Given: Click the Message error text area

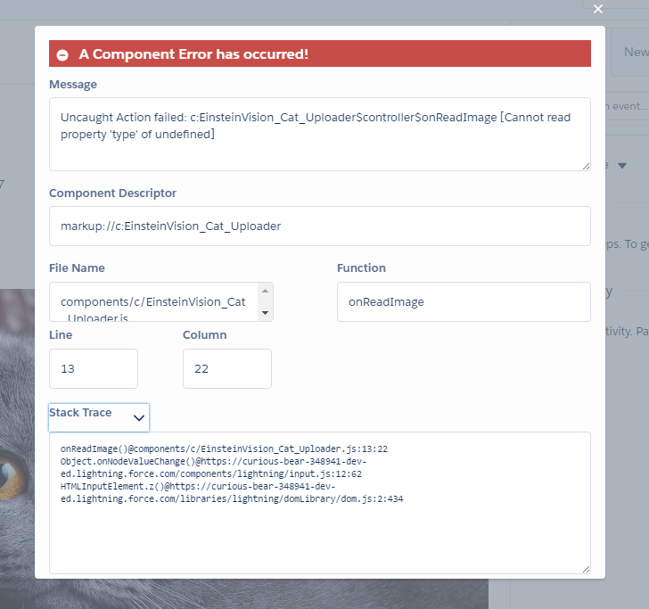Looking at the screenshot, I should (319, 133).
